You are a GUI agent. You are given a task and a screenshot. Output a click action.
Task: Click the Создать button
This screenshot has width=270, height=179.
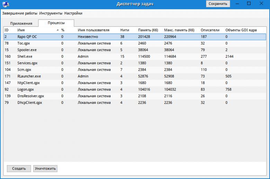pos(19,169)
